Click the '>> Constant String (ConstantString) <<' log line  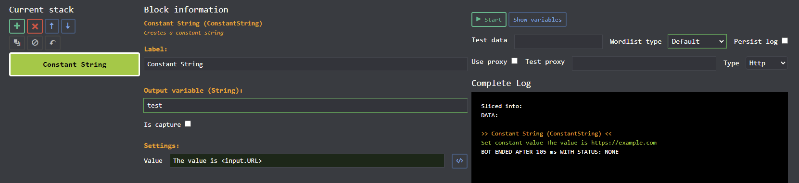[546, 134]
